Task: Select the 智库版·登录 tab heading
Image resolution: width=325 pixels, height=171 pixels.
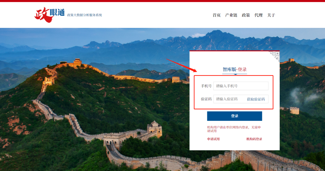Action: tap(235, 70)
